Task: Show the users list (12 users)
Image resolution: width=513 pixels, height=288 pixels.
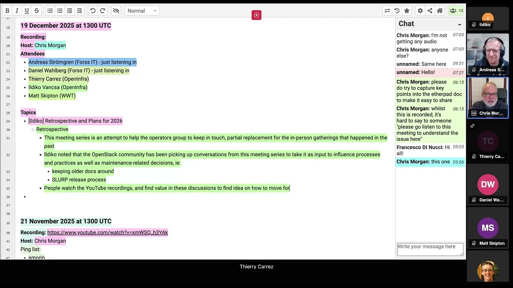Action: [456, 11]
